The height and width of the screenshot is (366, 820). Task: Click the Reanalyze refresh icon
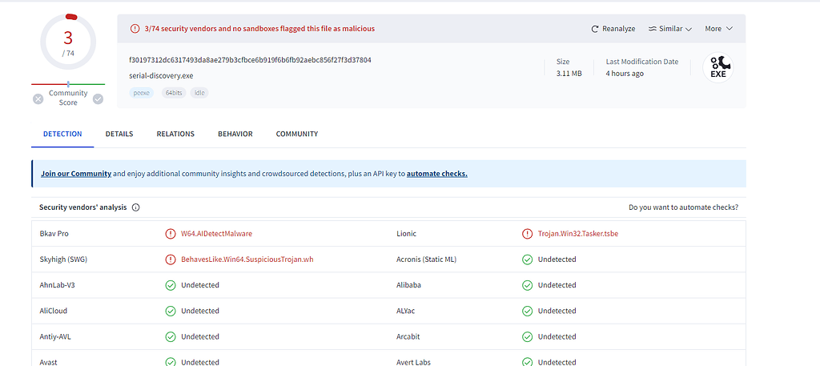(x=595, y=29)
